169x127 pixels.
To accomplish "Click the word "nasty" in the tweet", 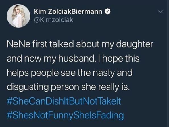I will (x=103, y=73).
